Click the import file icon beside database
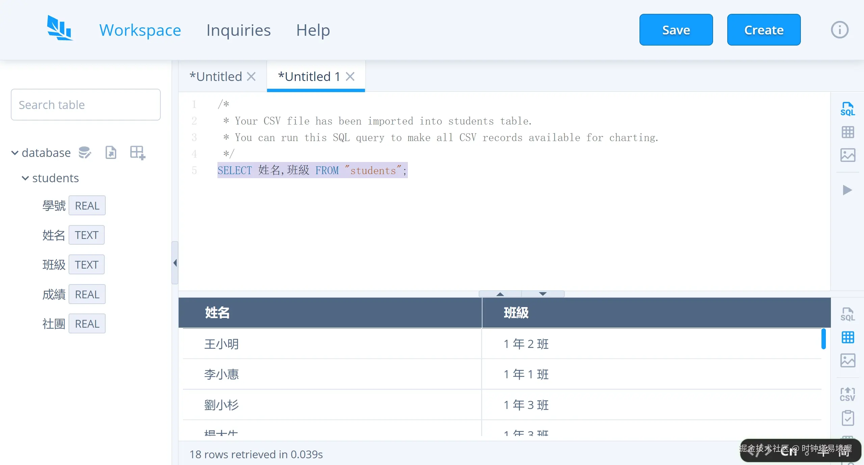 [110, 152]
